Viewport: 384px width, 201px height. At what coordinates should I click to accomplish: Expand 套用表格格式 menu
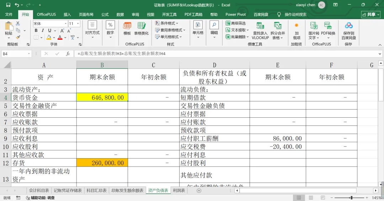pos(170,30)
